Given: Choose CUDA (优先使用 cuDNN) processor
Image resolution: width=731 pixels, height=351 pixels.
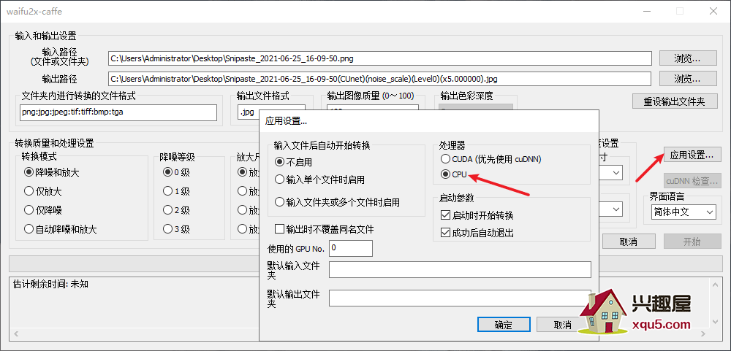Looking at the screenshot, I should click(491, 159).
